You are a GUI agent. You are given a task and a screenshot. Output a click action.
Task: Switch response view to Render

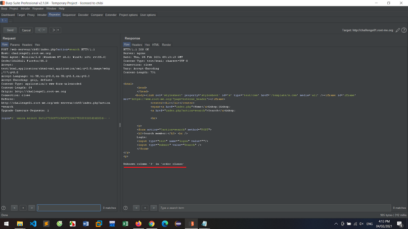tap(167, 44)
